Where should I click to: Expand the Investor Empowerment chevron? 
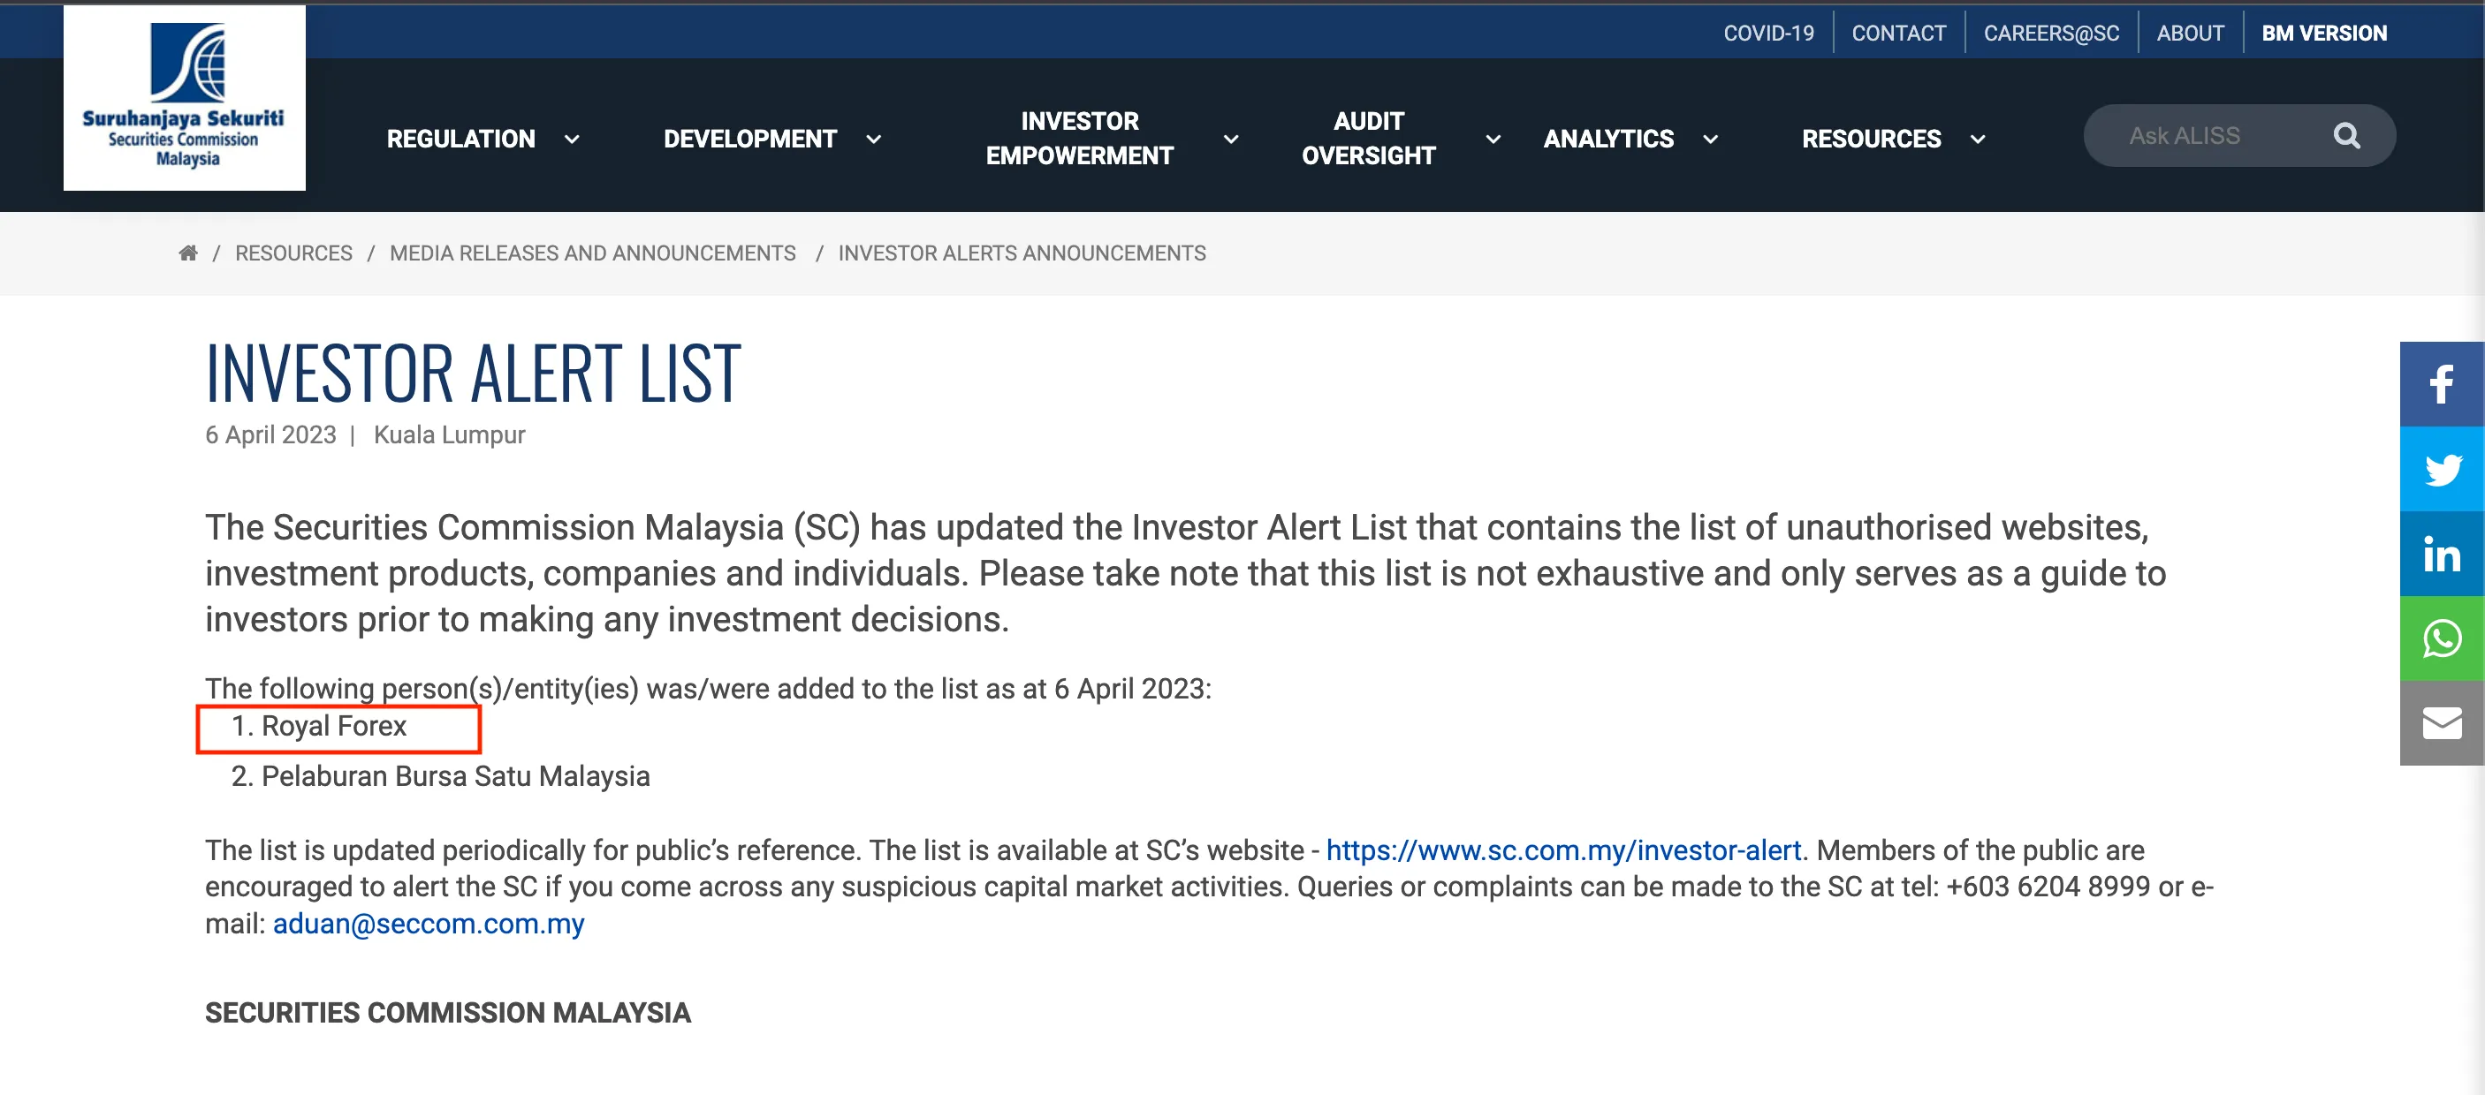pos(1231,139)
